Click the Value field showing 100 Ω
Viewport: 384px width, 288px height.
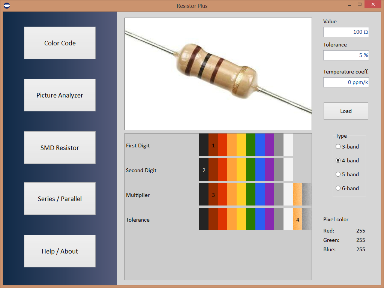click(346, 32)
